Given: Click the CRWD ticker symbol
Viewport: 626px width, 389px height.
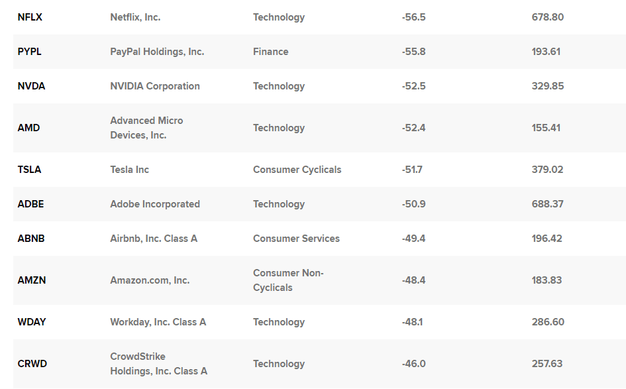Looking at the screenshot, I should click(32, 364).
